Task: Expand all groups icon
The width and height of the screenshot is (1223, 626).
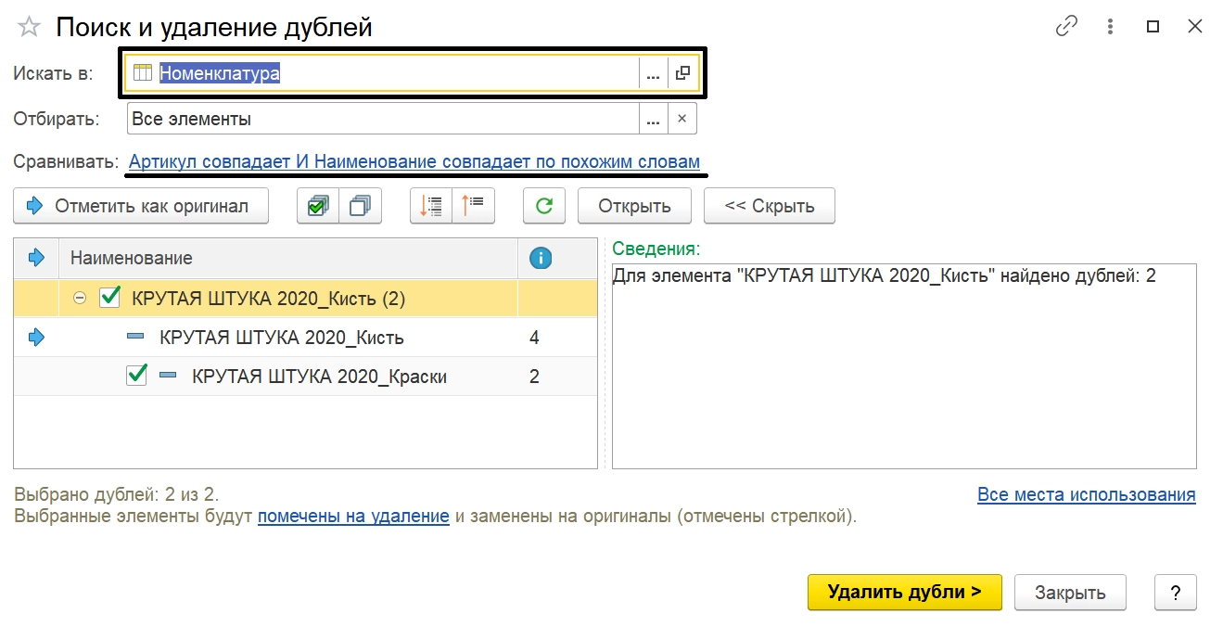Action: pos(431,206)
